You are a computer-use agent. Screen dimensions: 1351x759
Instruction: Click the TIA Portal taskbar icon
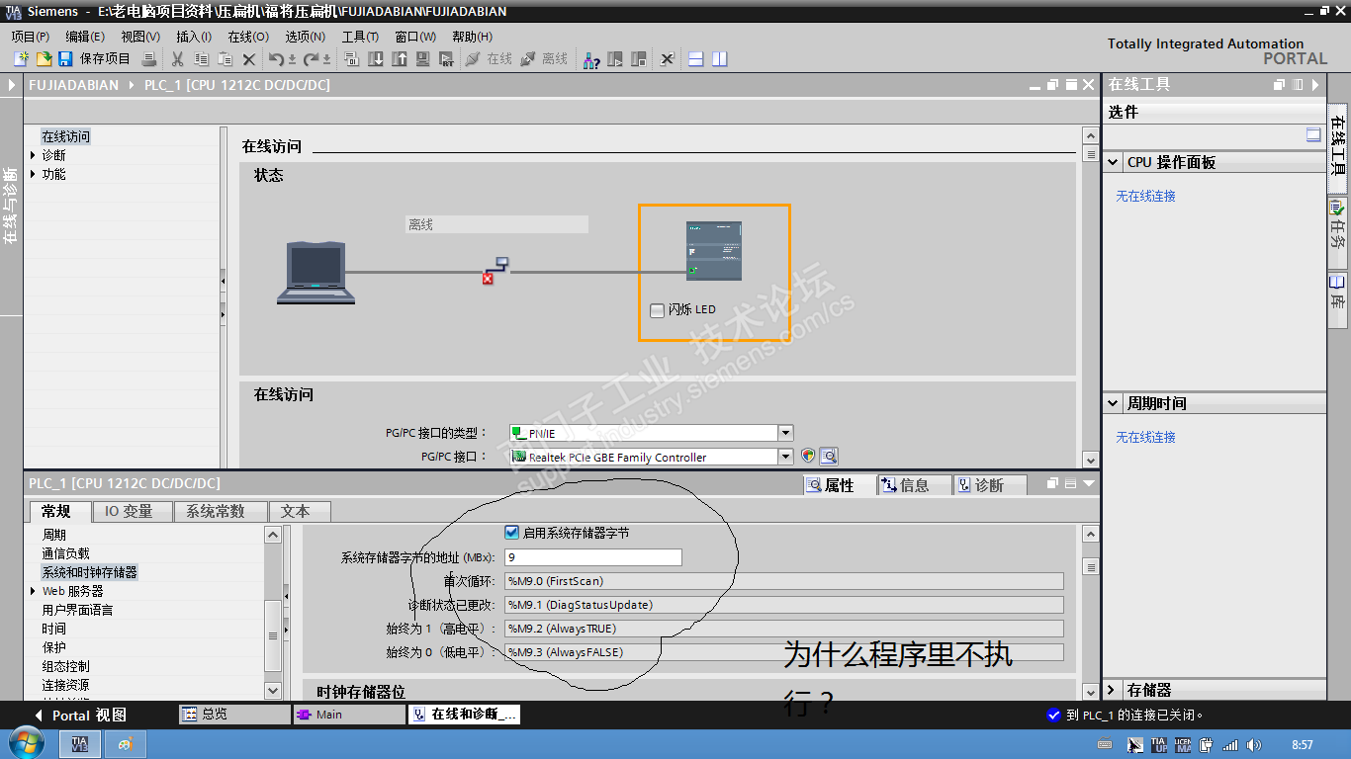pos(80,743)
